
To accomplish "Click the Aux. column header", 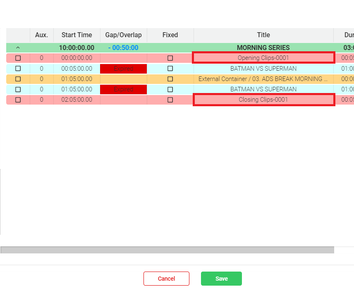I will (41, 35).
